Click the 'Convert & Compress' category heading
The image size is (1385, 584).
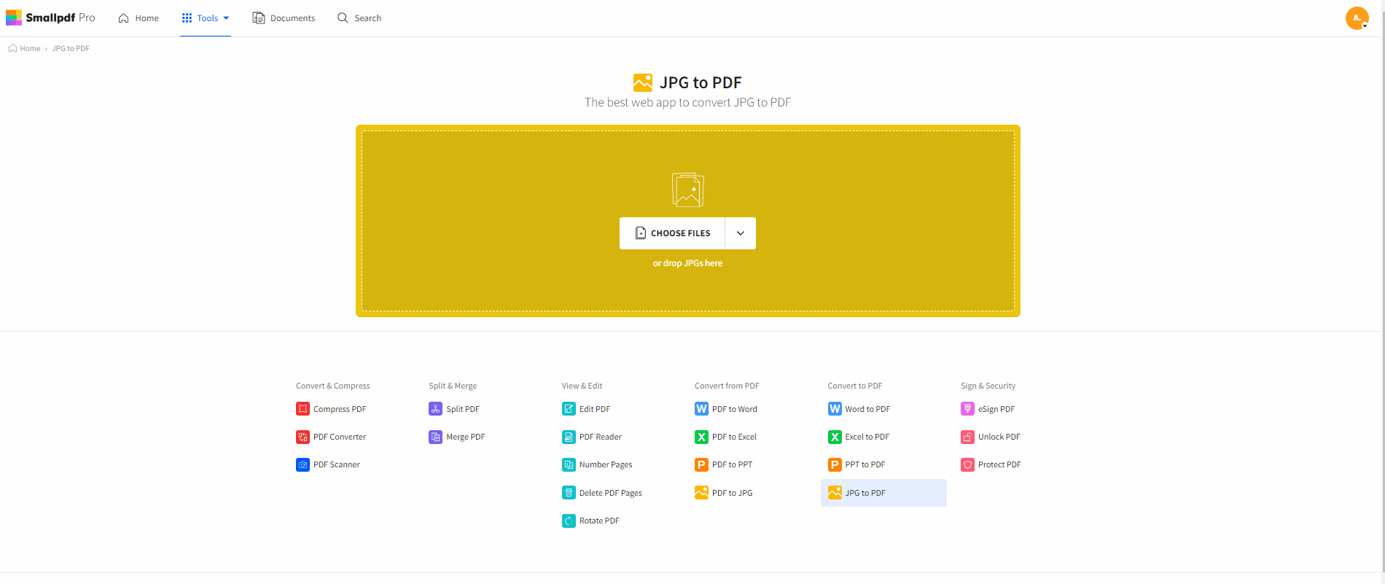[333, 386]
